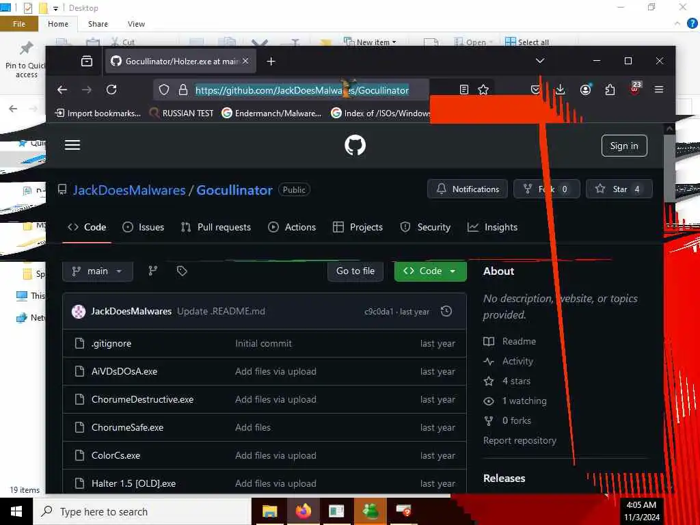700x525 pixels.
Task: Open the extensions puzzle icon
Action: (x=610, y=90)
